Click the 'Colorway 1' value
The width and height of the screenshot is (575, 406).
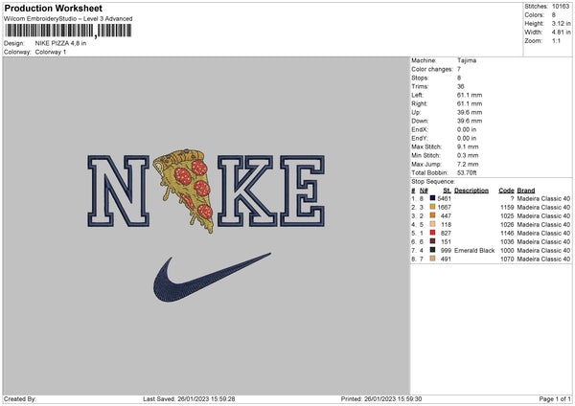(51, 52)
